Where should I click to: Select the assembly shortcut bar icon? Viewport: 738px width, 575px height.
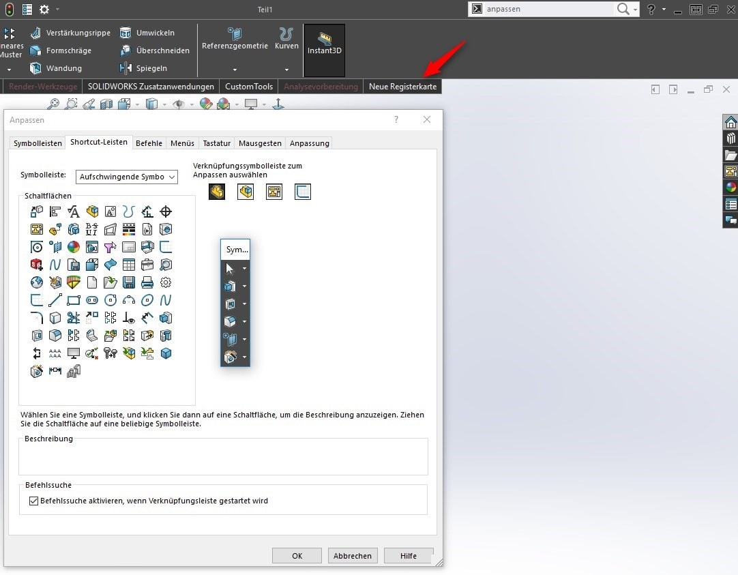(246, 192)
